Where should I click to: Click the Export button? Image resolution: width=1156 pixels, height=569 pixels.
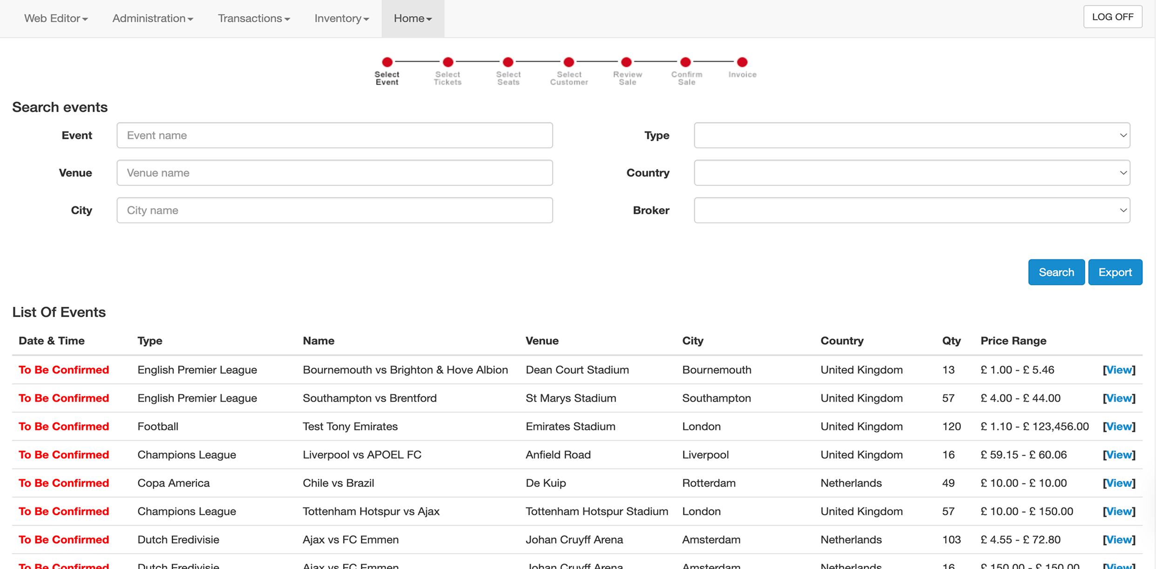point(1115,272)
